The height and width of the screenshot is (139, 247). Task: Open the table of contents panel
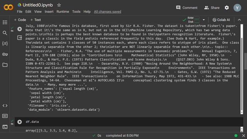click(5, 22)
